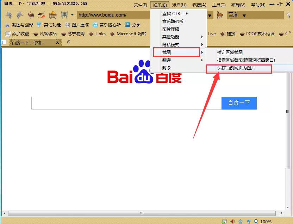Choose 指定区域截图 submenu option

pyautogui.click(x=249, y=52)
